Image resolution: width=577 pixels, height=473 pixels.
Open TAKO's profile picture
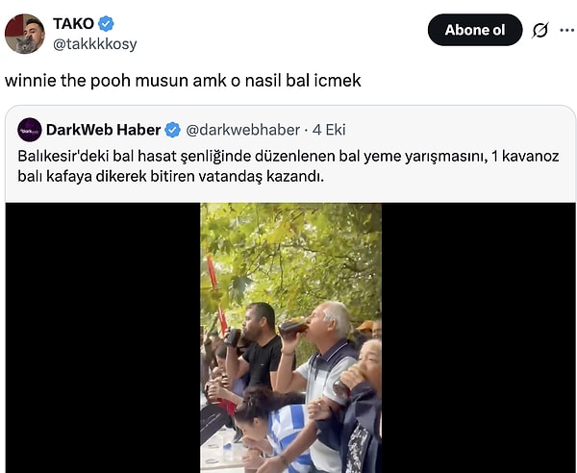tap(25, 34)
